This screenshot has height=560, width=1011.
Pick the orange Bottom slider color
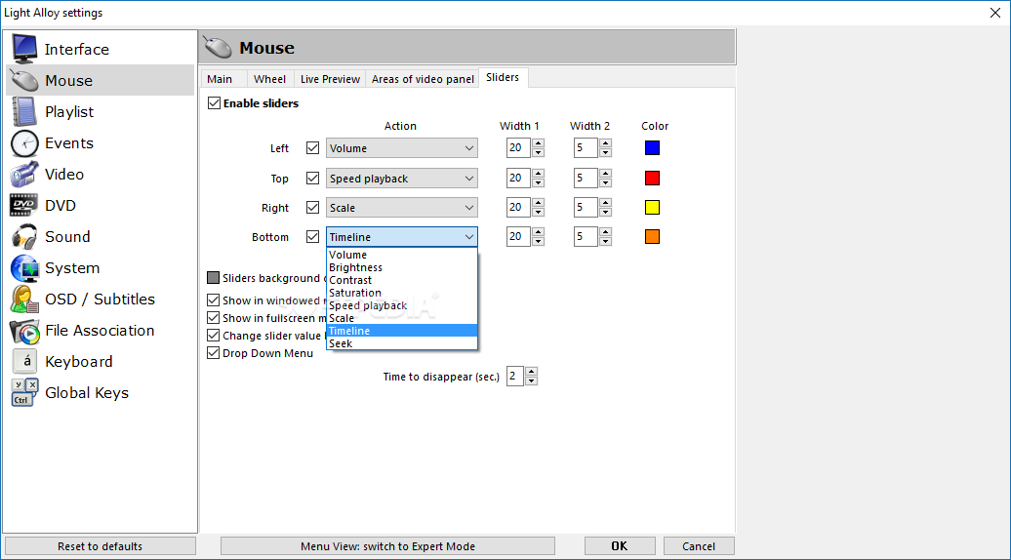[x=653, y=236]
